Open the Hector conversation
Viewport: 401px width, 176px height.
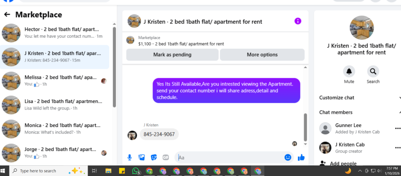[x=55, y=33]
